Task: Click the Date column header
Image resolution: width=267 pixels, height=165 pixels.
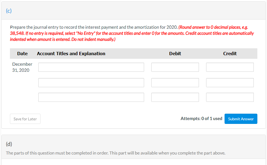Action: (22, 54)
